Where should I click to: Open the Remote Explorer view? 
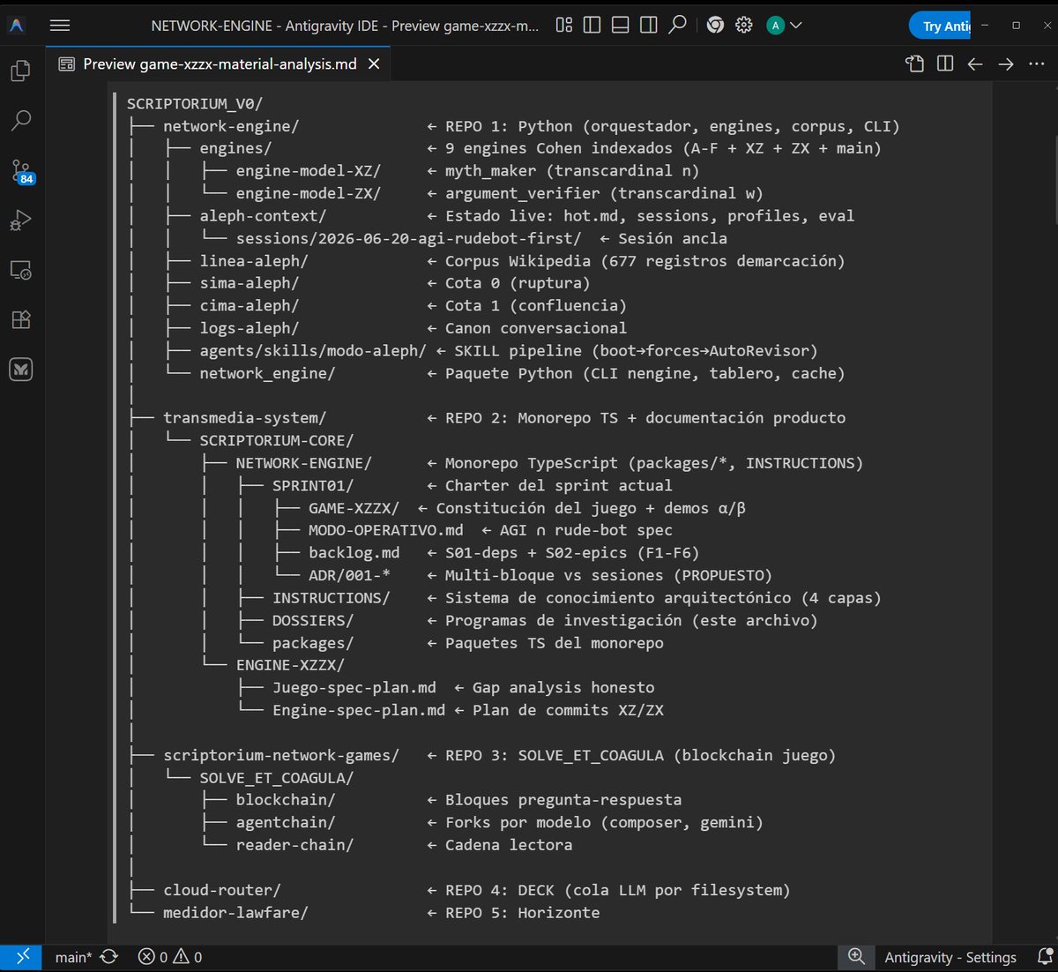pos(21,270)
